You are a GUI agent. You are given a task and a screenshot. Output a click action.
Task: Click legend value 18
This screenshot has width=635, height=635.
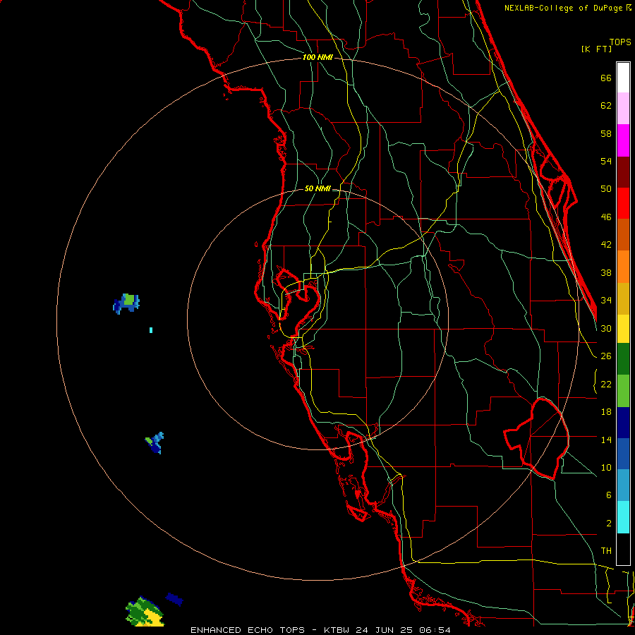click(x=606, y=412)
